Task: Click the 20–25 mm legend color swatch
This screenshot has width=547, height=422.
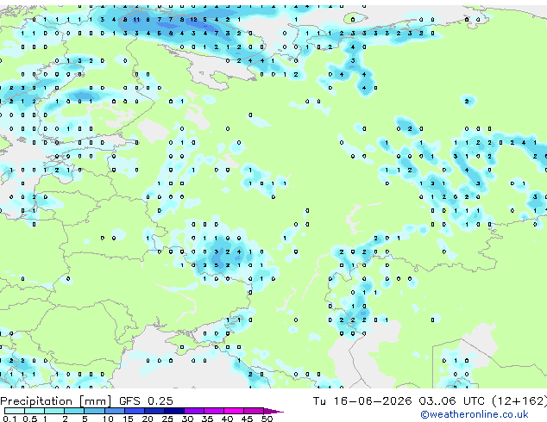Action: (x=154, y=411)
